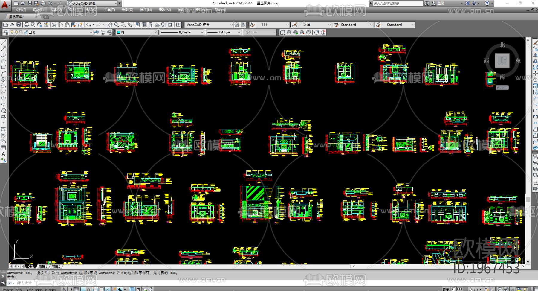Activate the Pan hand tool
Image resolution: width=538 pixels, height=291 pixels.
pos(110,25)
